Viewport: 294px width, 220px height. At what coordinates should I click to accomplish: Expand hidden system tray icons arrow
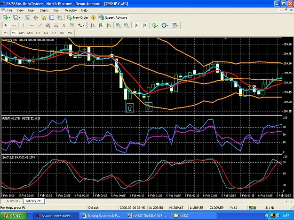tap(267, 216)
